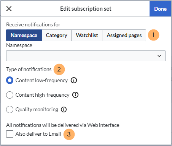Switch to the Category tab
The height and width of the screenshot is (146, 172).
(57, 35)
